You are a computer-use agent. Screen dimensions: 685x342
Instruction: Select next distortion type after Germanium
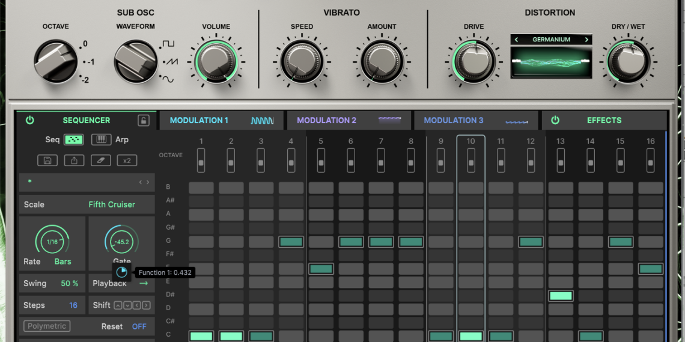586,40
